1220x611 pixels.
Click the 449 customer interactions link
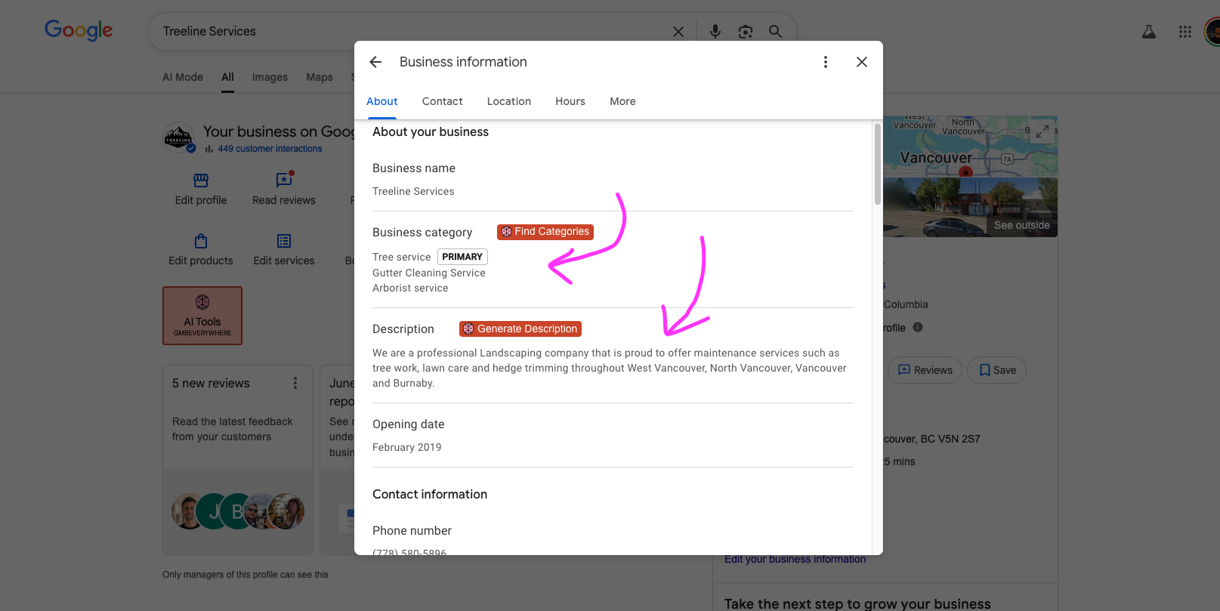pos(270,149)
